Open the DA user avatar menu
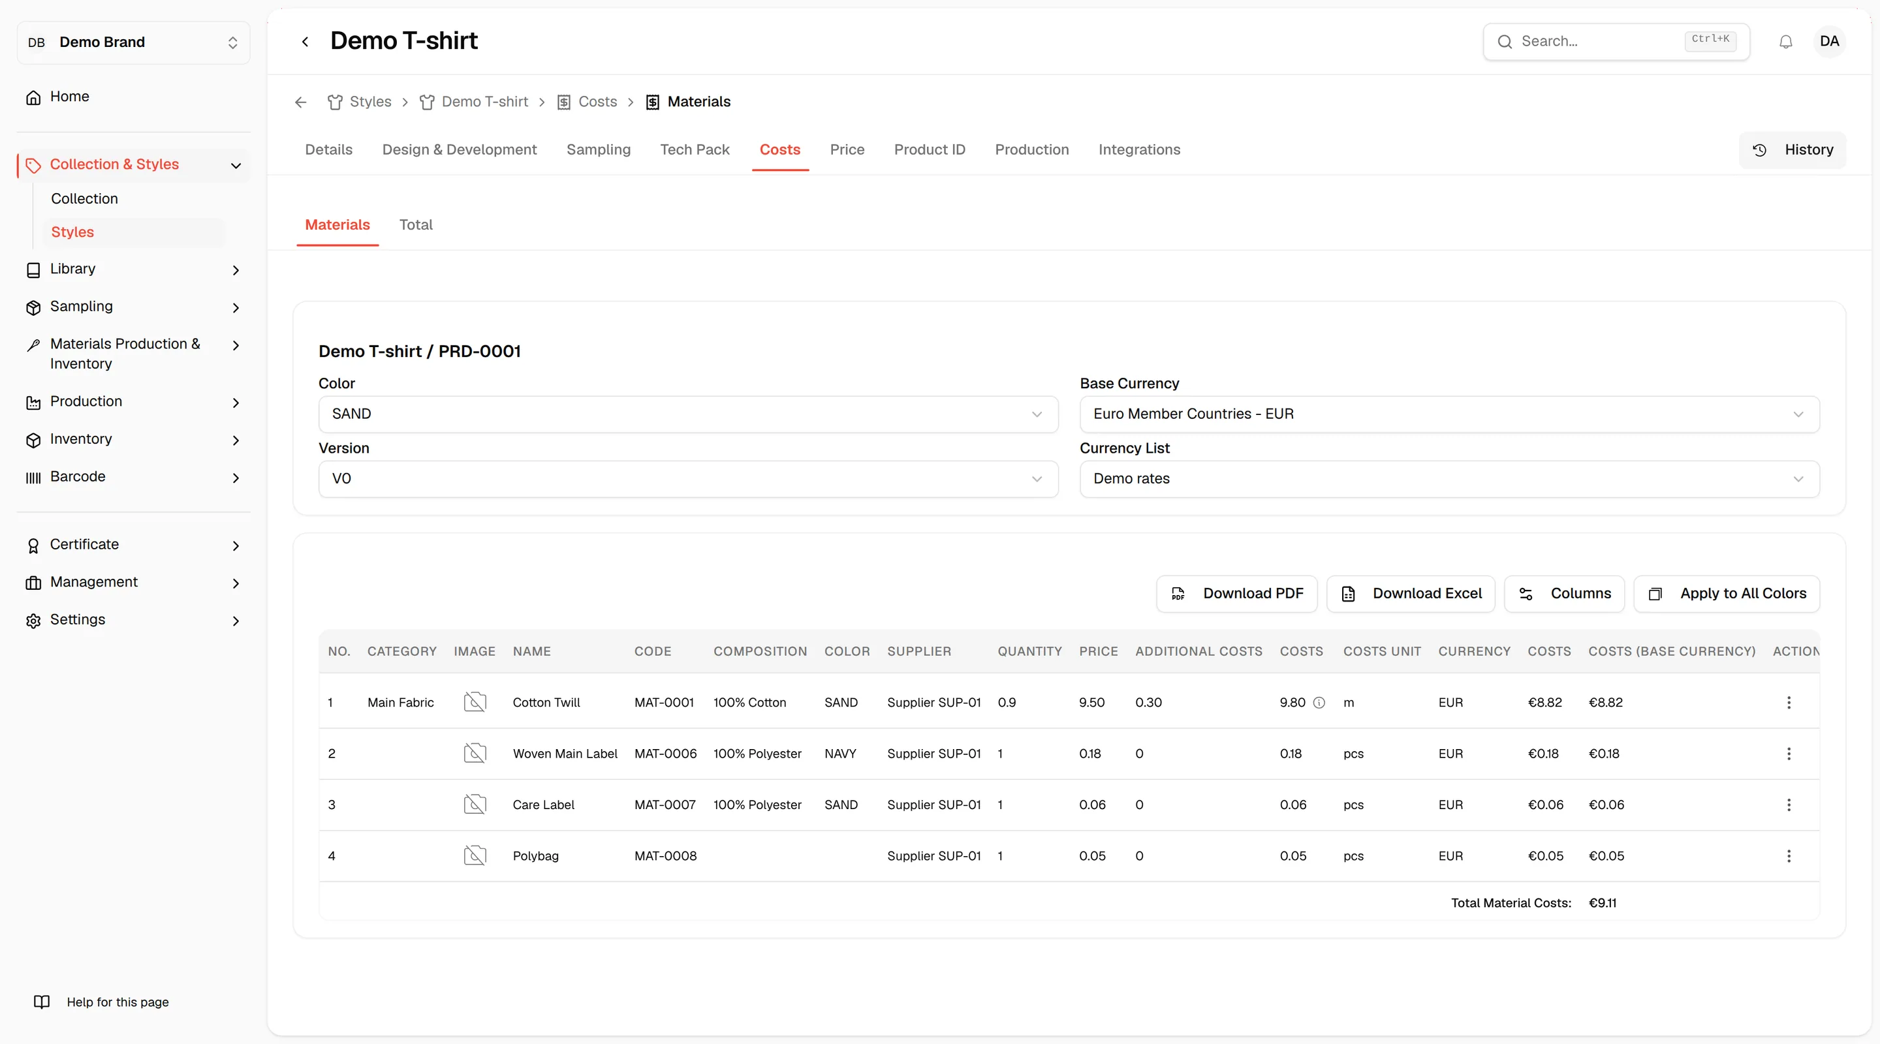 (1829, 42)
